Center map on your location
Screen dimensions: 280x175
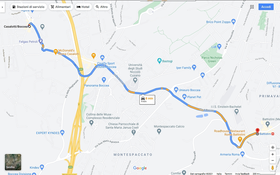coord(273,147)
